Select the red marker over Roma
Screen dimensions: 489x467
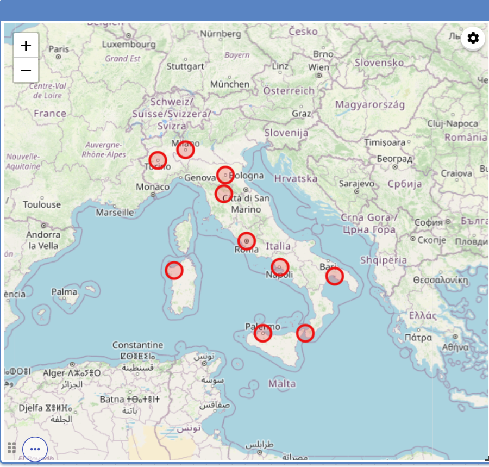tap(246, 241)
